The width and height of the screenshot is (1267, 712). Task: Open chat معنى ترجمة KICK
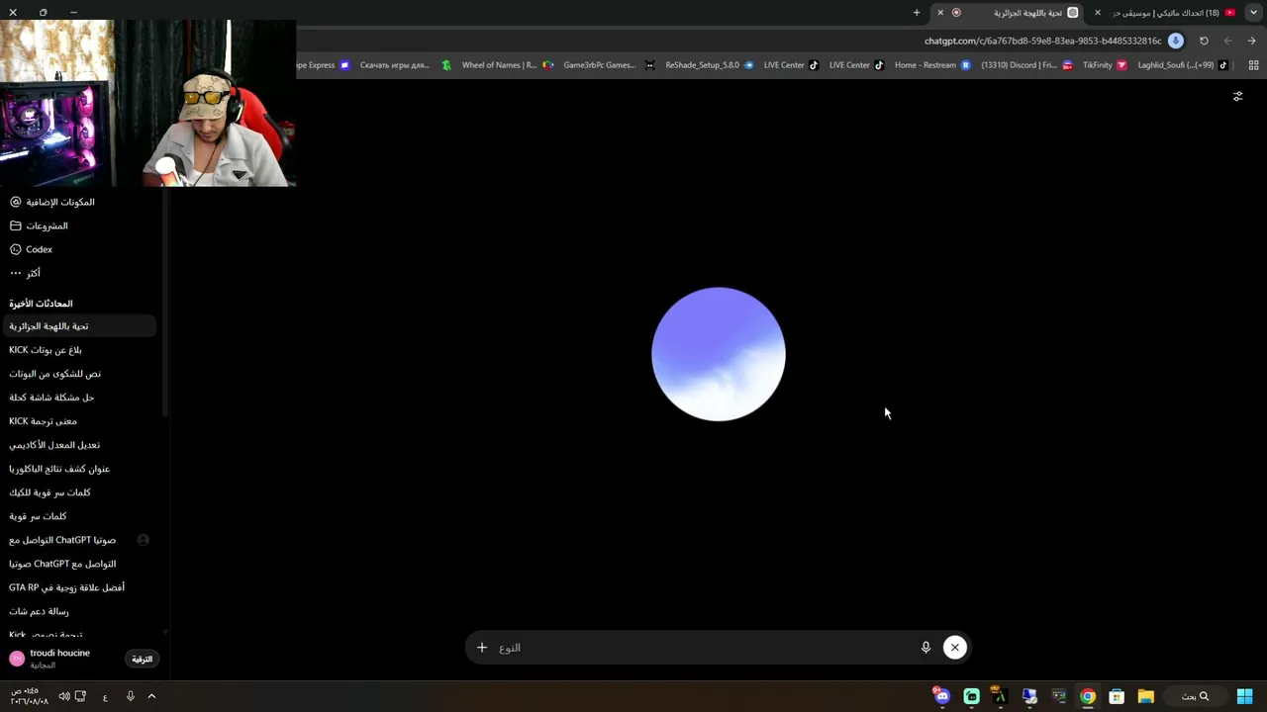click(x=78, y=421)
